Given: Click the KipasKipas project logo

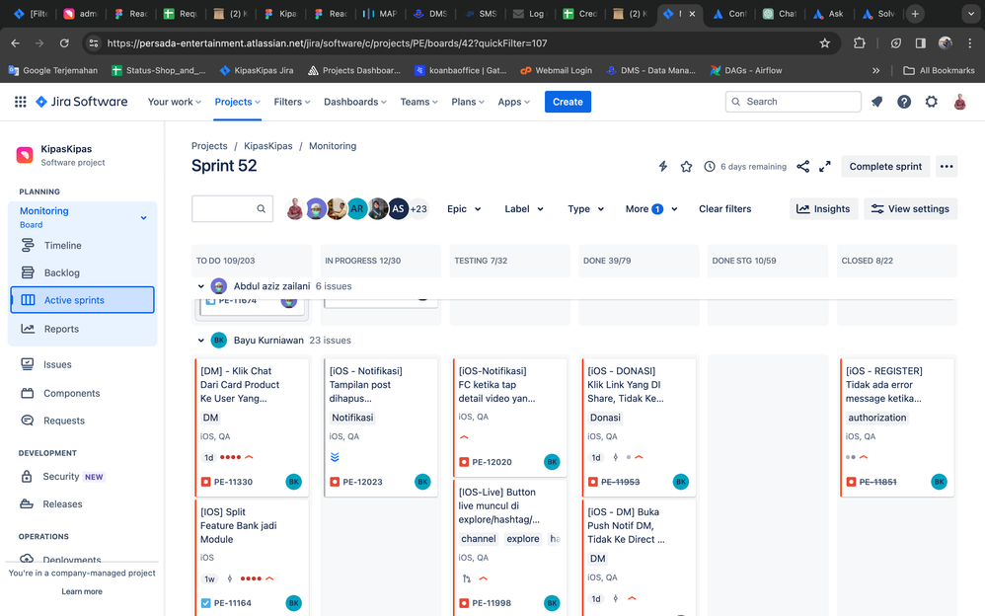Looking at the screenshot, I should click(x=25, y=155).
